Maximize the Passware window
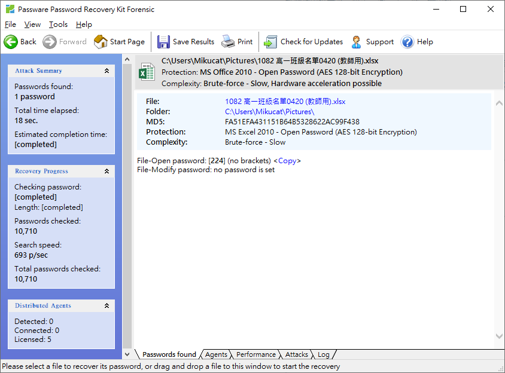505x373 pixels. pos(463,10)
